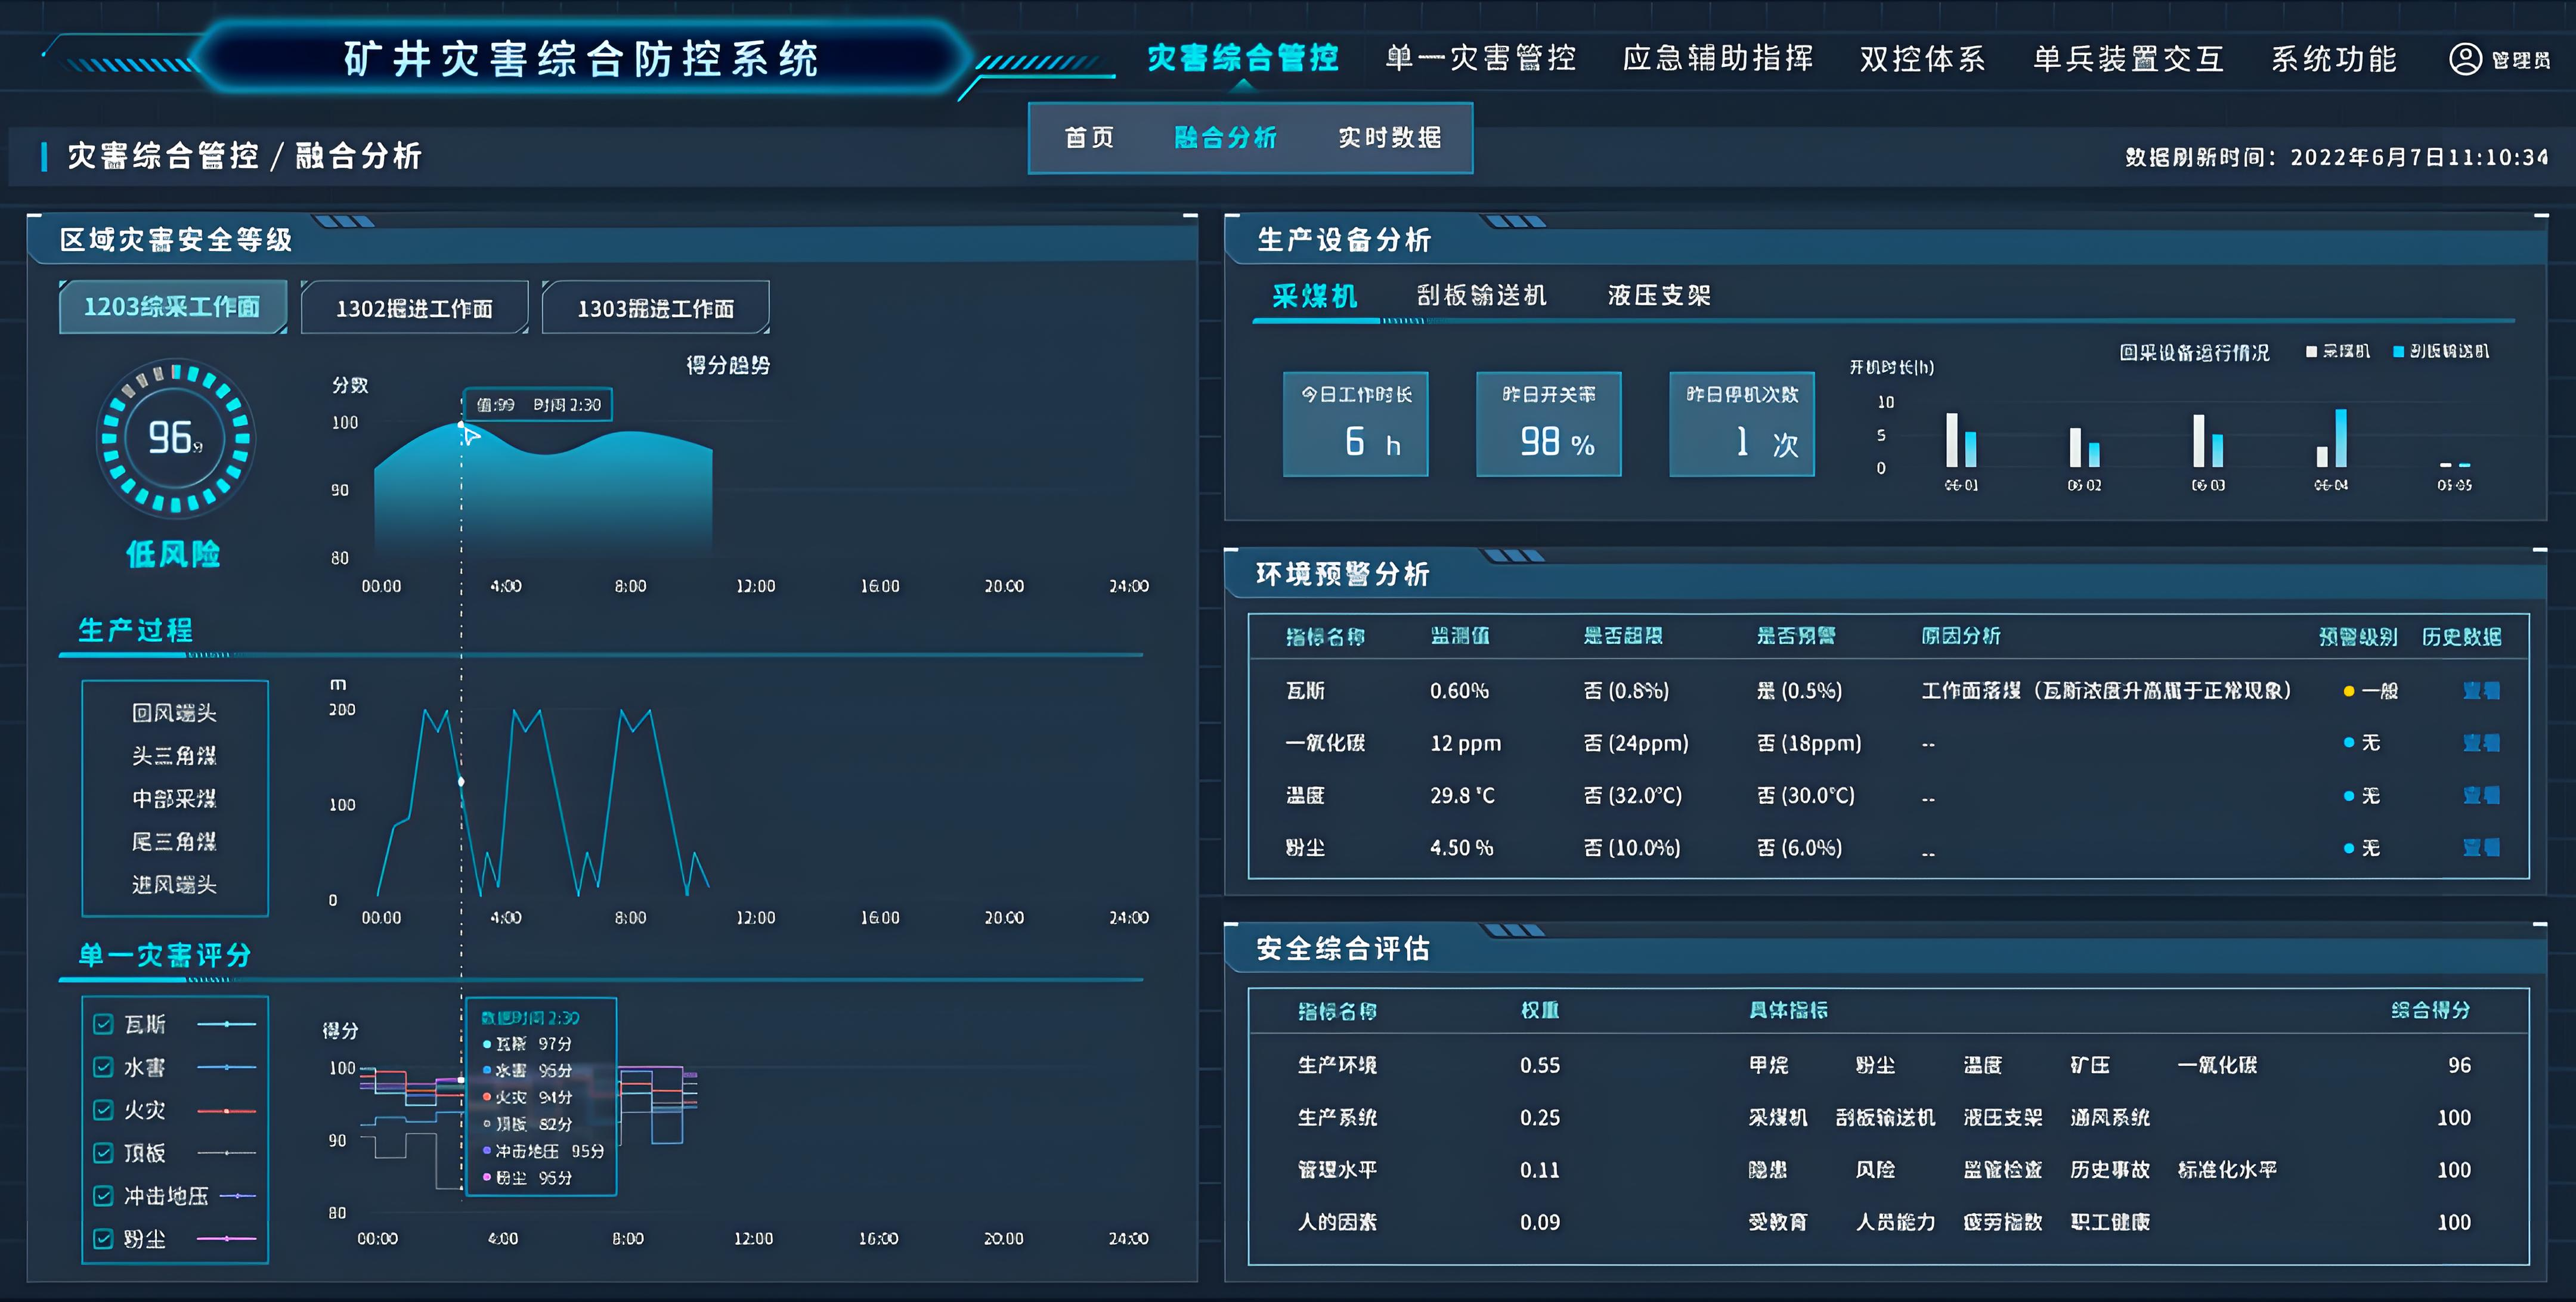Uncheck the 瓦斯 checkbox
The image size is (2576, 1302).
[103, 1024]
